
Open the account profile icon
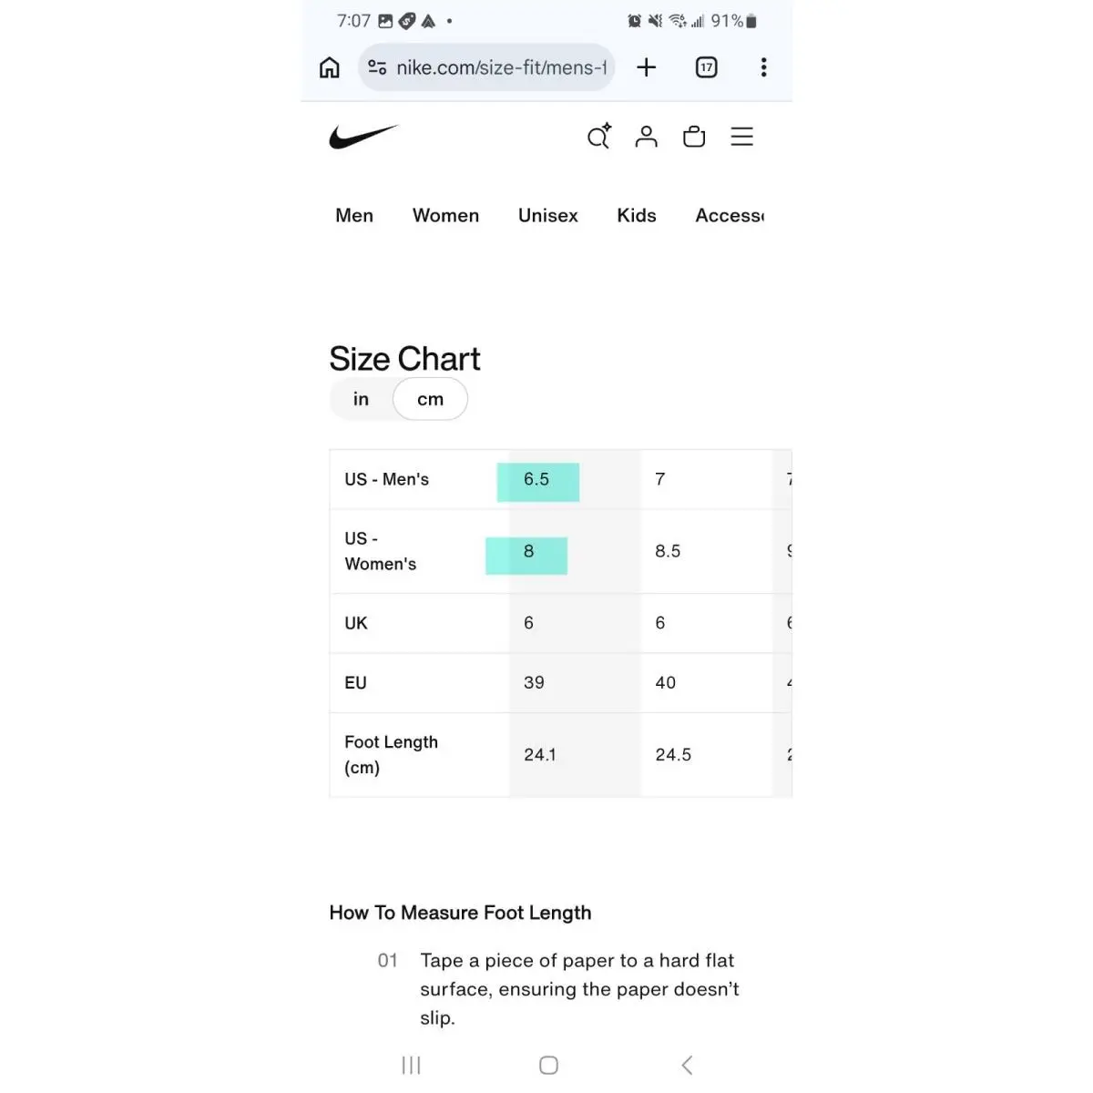coord(646,137)
